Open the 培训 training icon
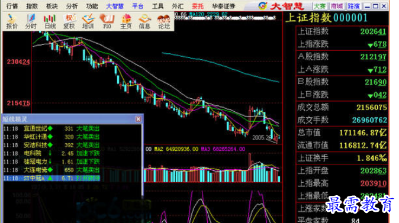Image resolution: width=399 pixels, height=223 pixels. pos(88,21)
